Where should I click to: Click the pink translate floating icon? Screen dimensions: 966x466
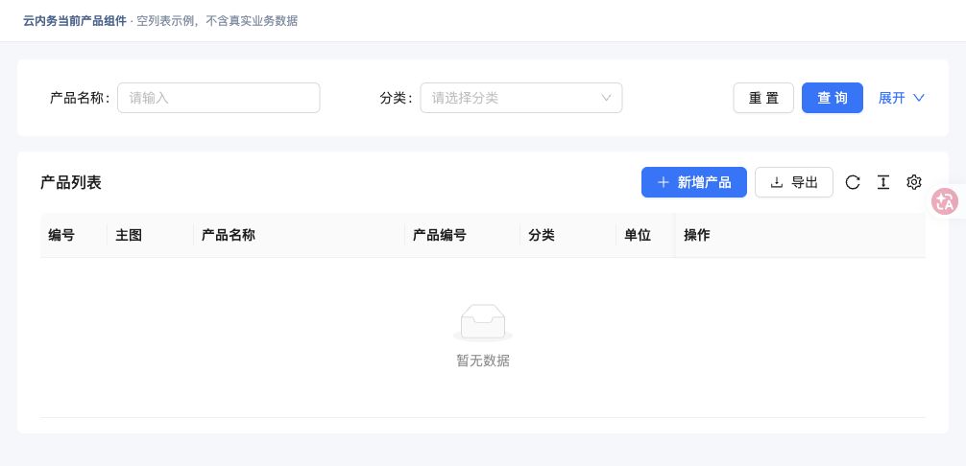pos(945,201)
